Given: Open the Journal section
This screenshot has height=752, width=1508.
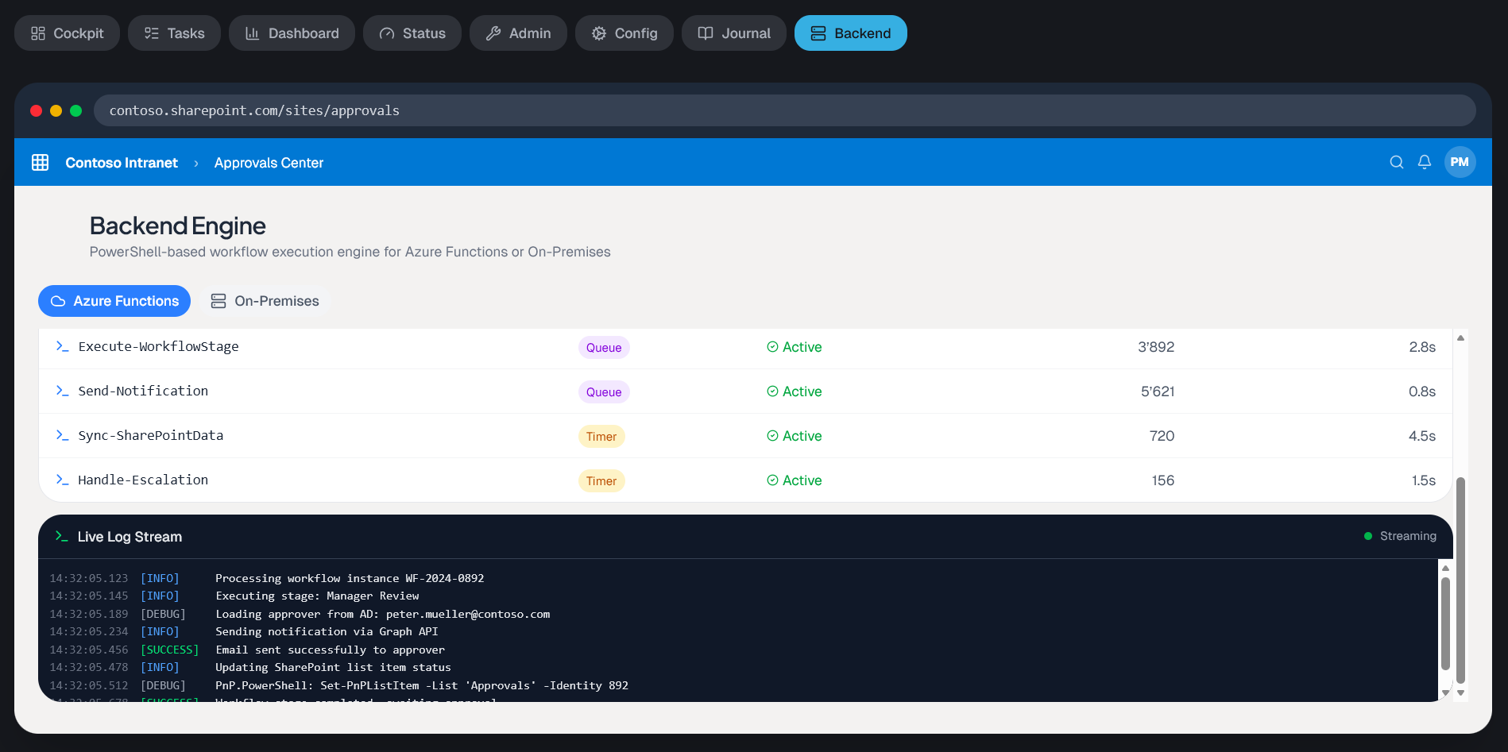Looking at the screenshot, I should [x=733, y=33].
